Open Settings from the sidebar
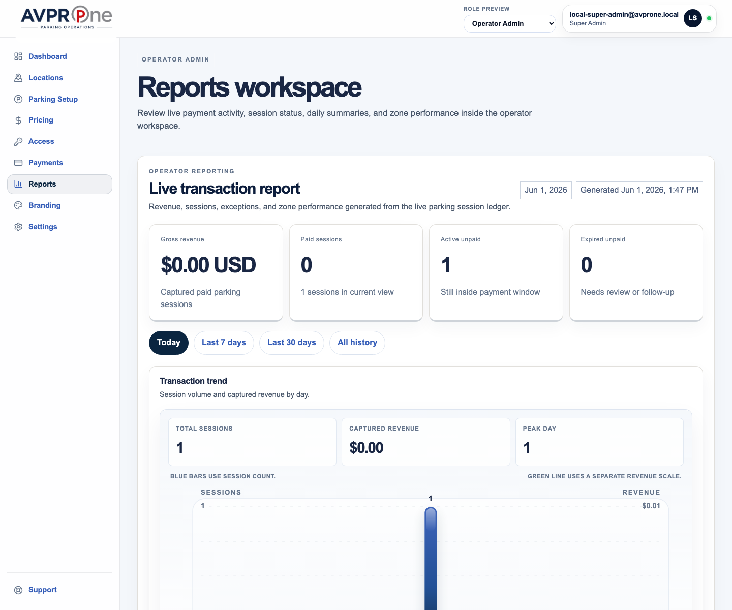 (x=59, y=227)
